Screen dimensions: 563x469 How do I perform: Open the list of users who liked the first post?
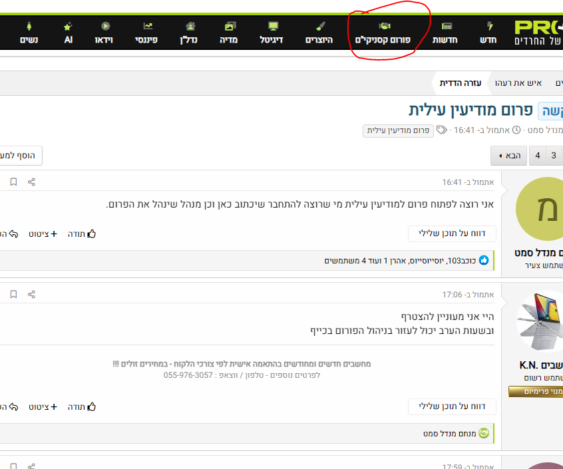[x=400, y=261]
